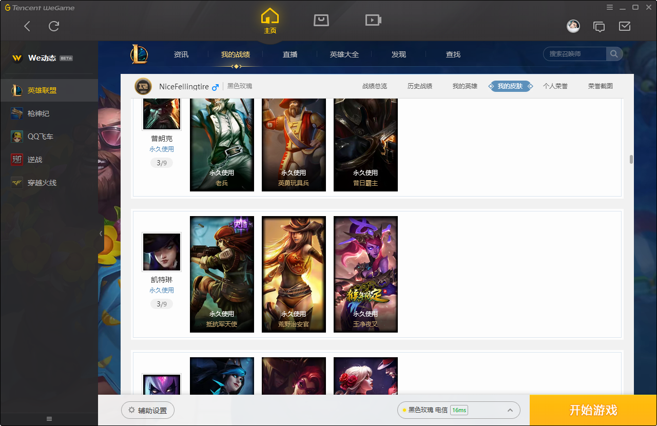Viewport: 657px width, 426px height.
Task: Open the 我的战绩 tab
Action: [236, 54]
